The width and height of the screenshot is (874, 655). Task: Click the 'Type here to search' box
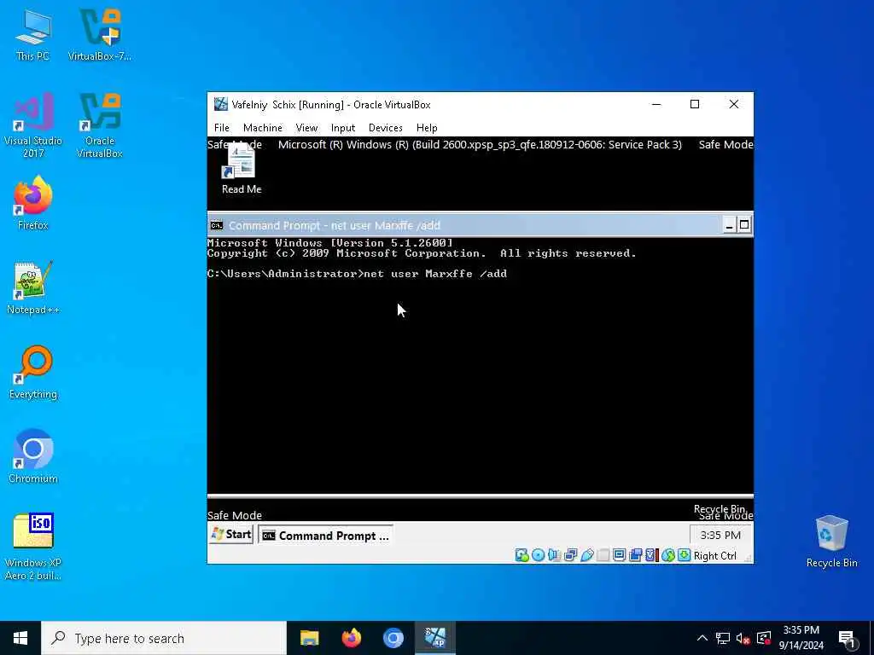tap(164, 638)
